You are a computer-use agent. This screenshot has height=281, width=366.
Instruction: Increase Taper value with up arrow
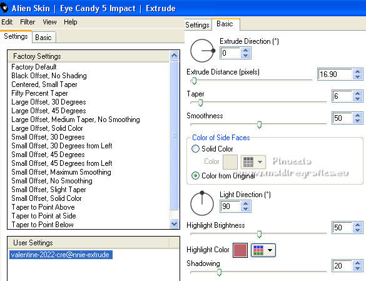[x=357, y=93]
